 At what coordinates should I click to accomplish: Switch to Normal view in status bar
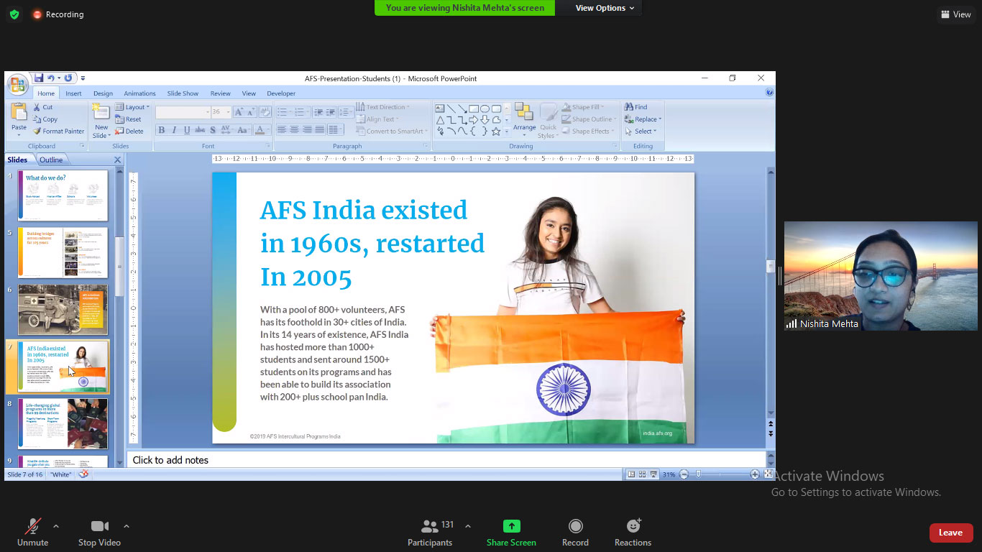point(631,474)
